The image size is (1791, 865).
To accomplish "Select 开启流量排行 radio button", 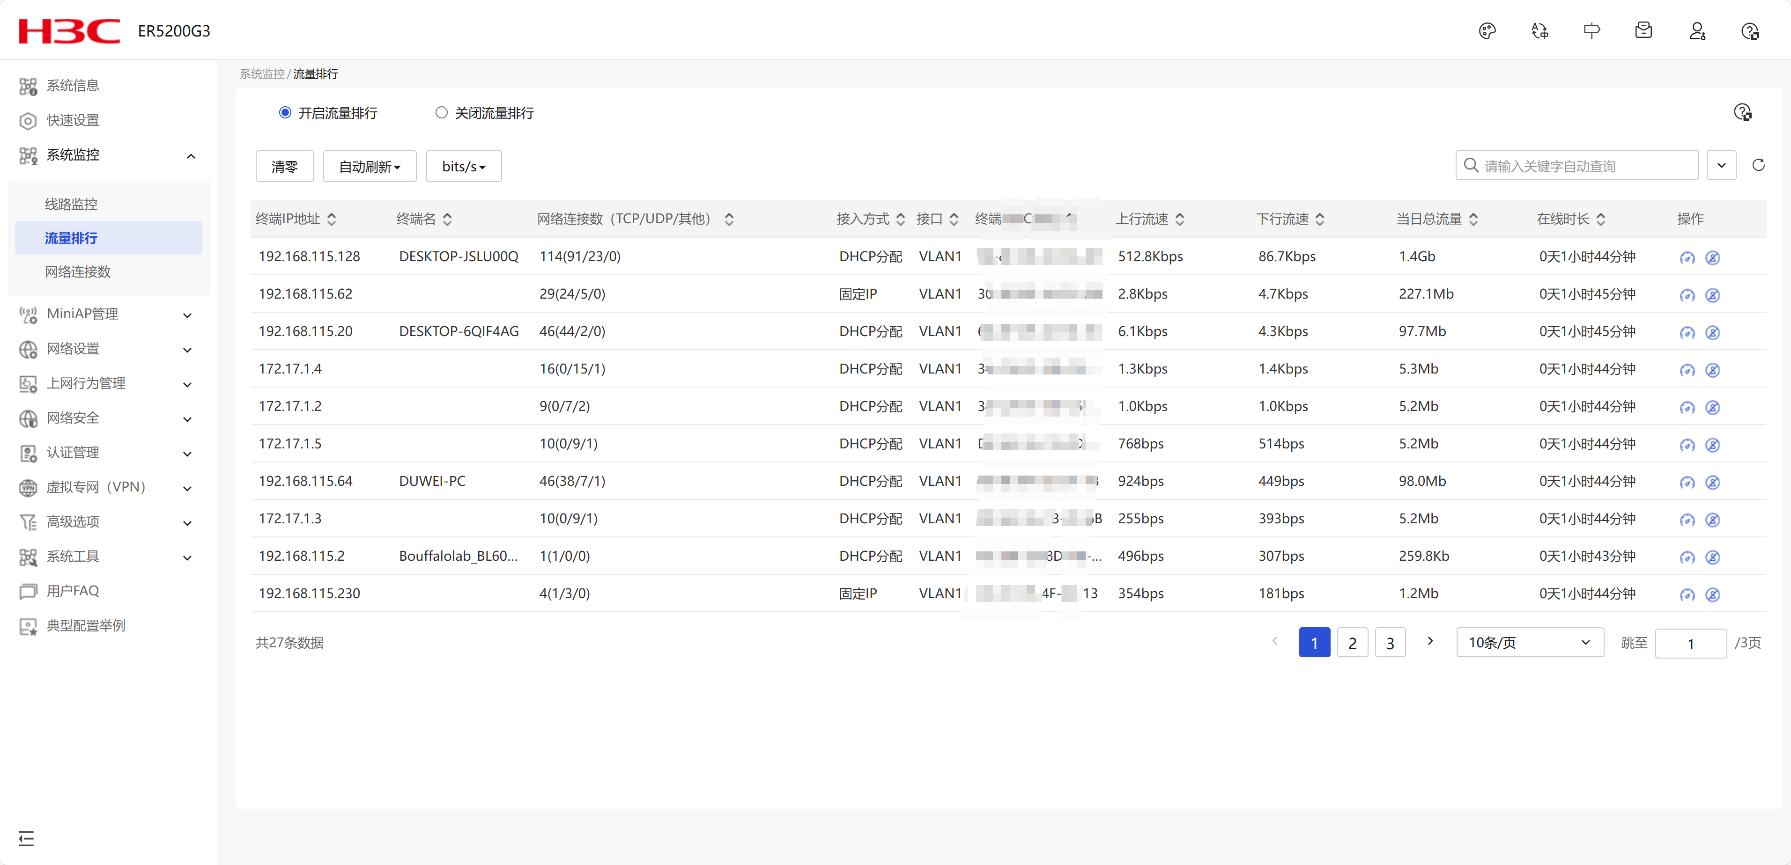I will 285,112.
